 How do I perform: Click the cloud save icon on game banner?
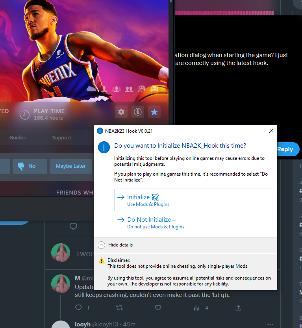point(91,89)
